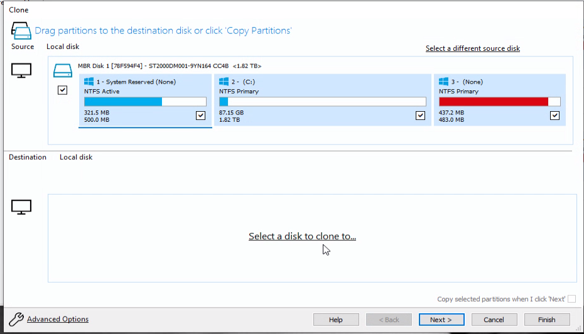Uncheck the System Reserved partition checkbox
Viewport: 584px width, 334px height.
click(200, 116)
